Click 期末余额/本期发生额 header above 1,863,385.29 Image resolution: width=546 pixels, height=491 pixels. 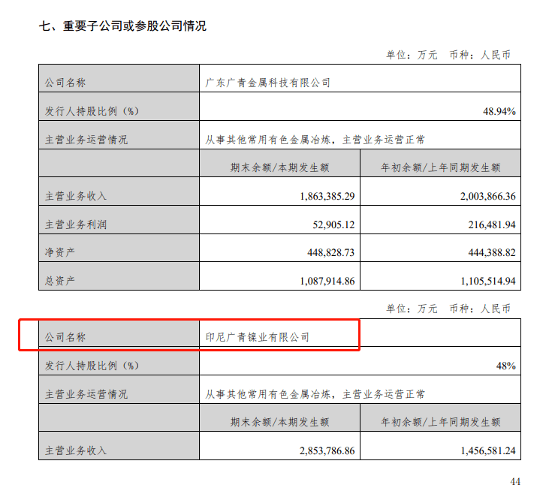point(279,167)
